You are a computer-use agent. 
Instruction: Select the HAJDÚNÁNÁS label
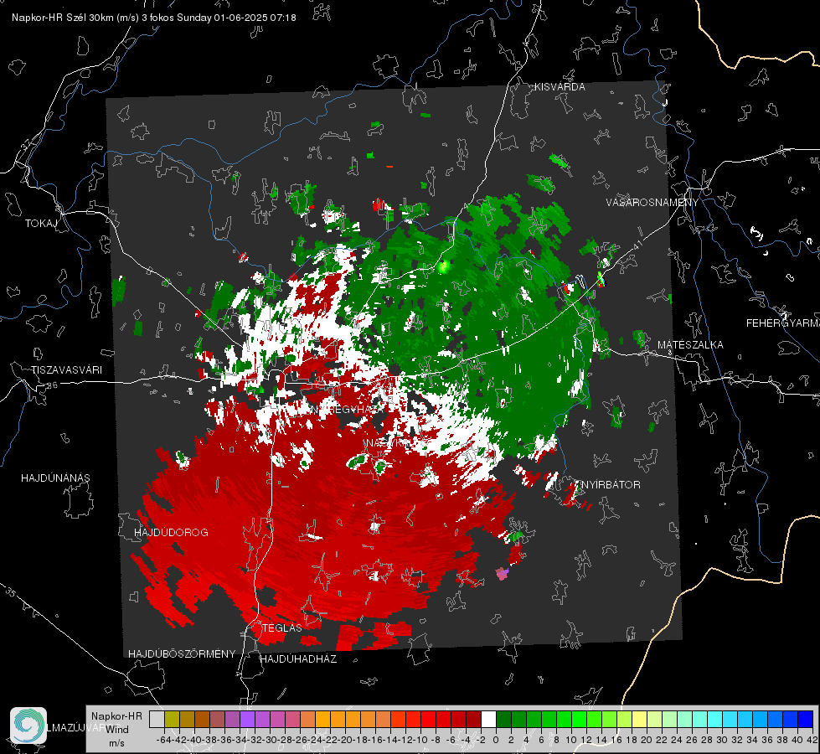click(x=55, y=478)
